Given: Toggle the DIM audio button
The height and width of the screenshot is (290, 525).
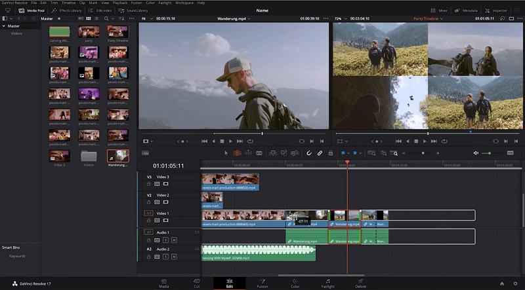Looking at the screenshot, I should click(x=510, y=153).
